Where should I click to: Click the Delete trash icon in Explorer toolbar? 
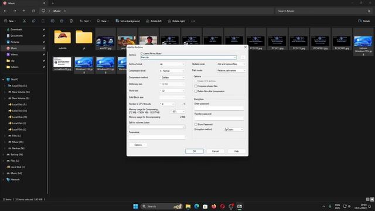click(71, 21)
